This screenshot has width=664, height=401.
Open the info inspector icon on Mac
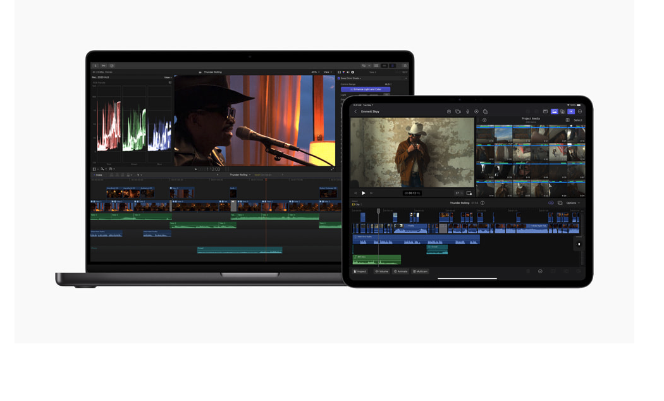tap(353, 72)
